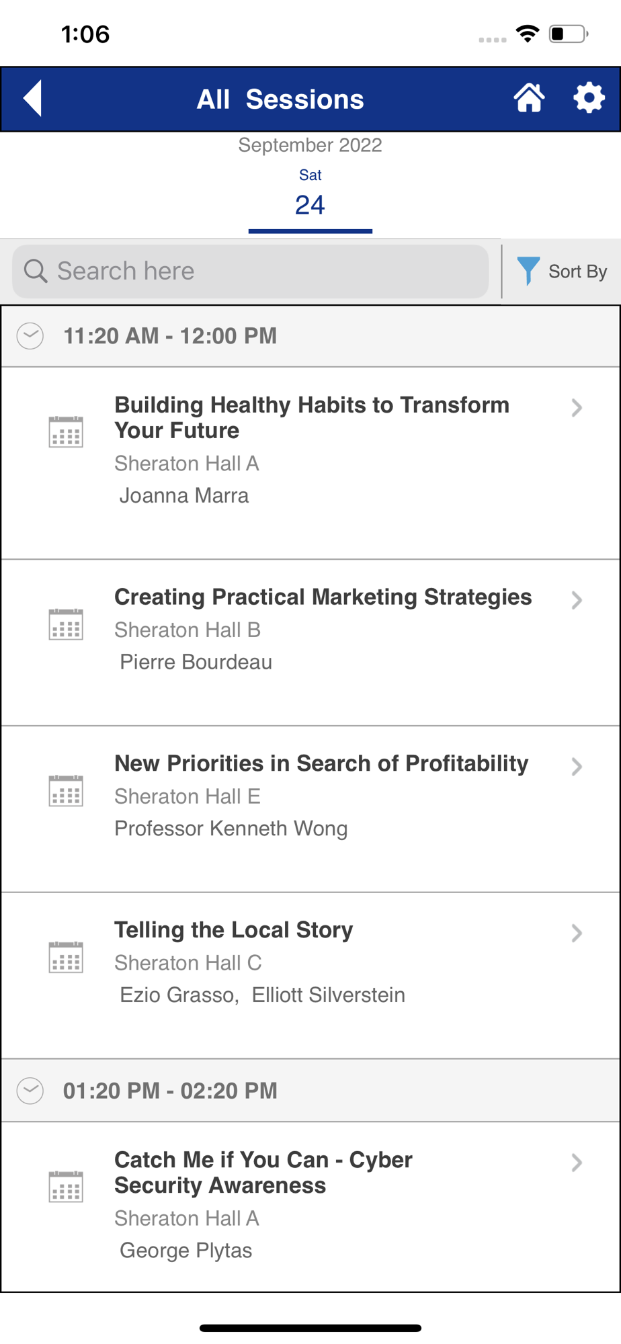Open Building Healthy Habits details chevron
The image size is (621, 1344).
[x=577, y=408]
